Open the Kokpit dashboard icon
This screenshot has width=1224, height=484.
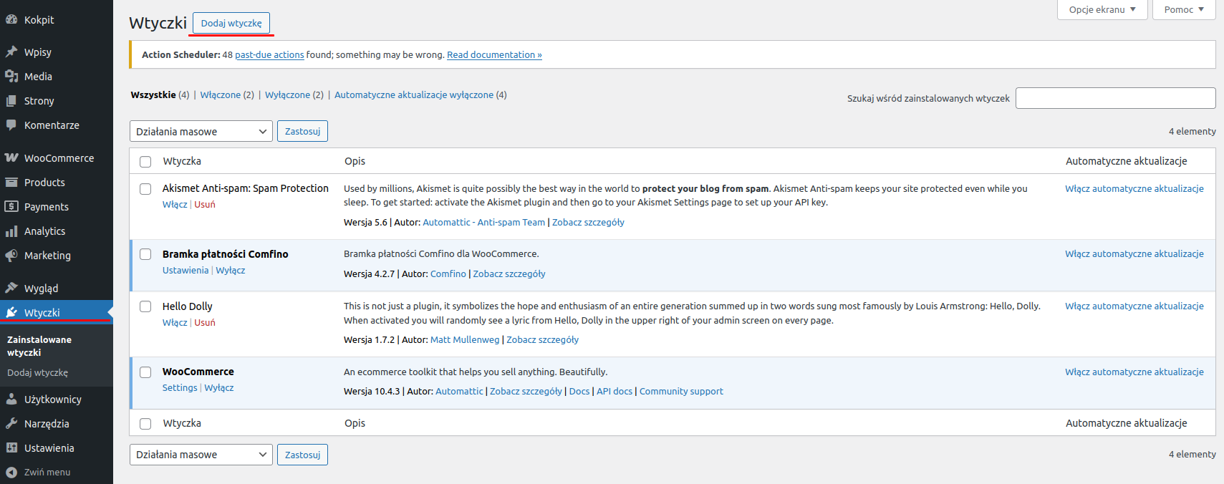click(x=11, y=20)
